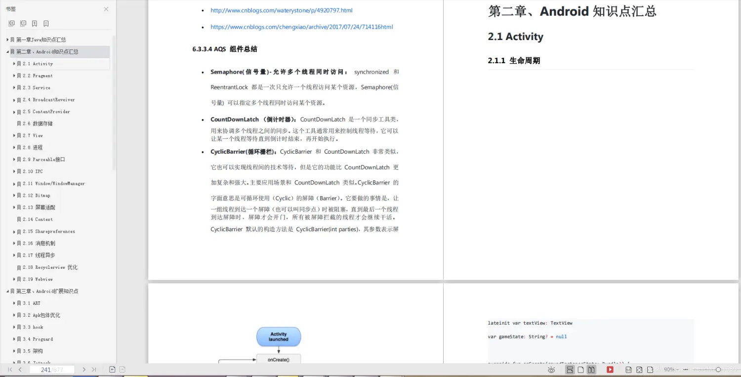
Task: Toggle eye protection mode icon
Action: (x=551, y=370)
